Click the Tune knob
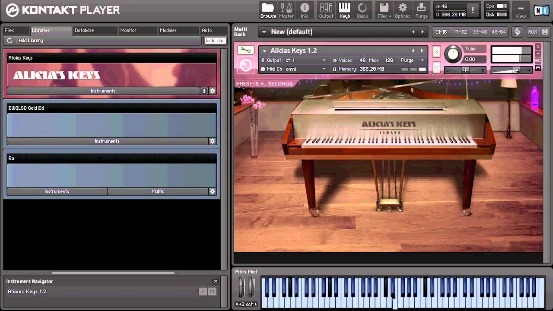The width and height of the screenshot is (553, 311). coord(453,54)
